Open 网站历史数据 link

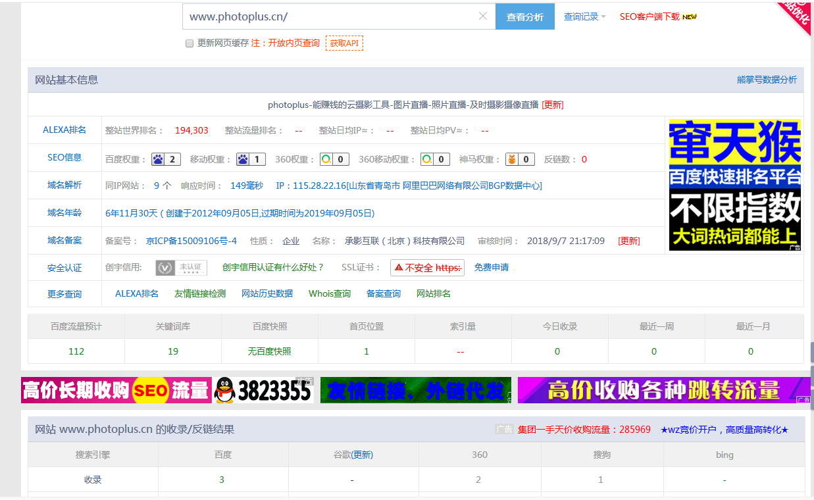[267, 293]
